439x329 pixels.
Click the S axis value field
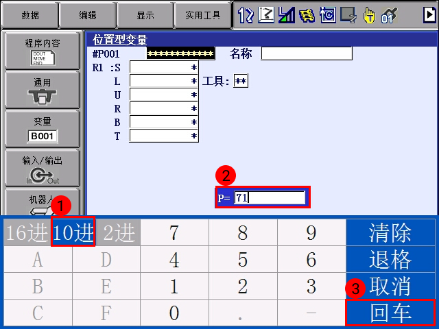[164, 67]
